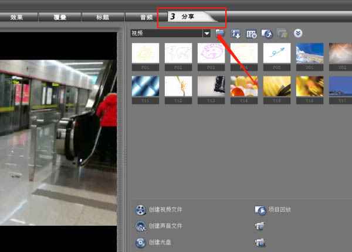Click the subway station preview video
Viewport: 352px width, 252px height.
[58, 143]
